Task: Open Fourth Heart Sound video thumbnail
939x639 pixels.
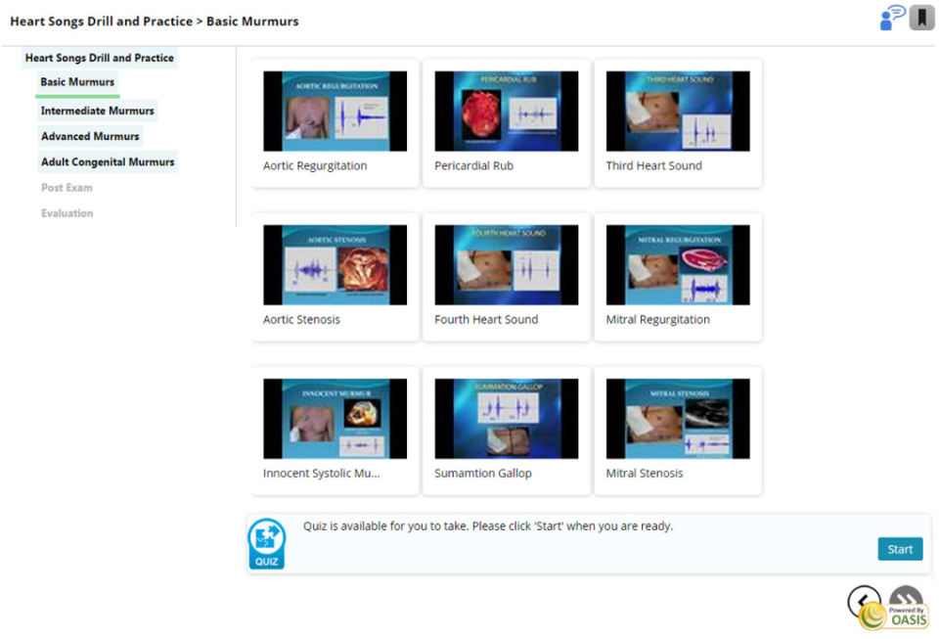Action: tap(506, 265)
